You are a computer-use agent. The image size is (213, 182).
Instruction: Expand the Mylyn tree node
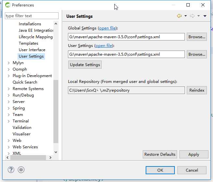click(x=8, y=63)
